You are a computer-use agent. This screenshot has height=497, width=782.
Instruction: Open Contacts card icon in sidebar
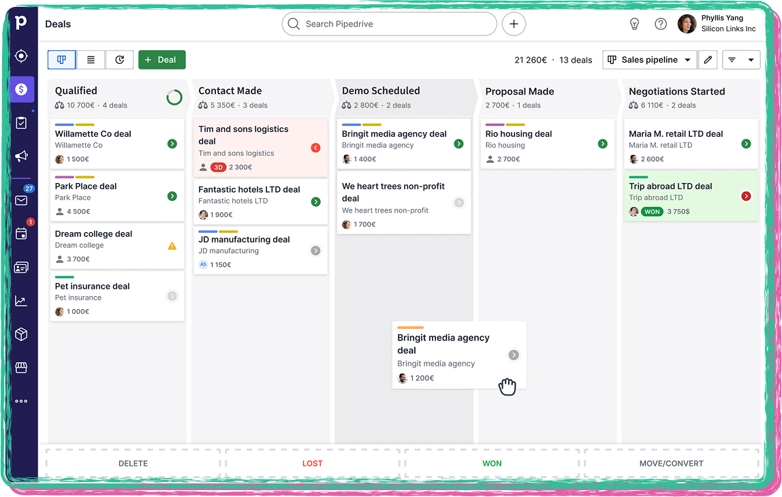tap(21, 268)
